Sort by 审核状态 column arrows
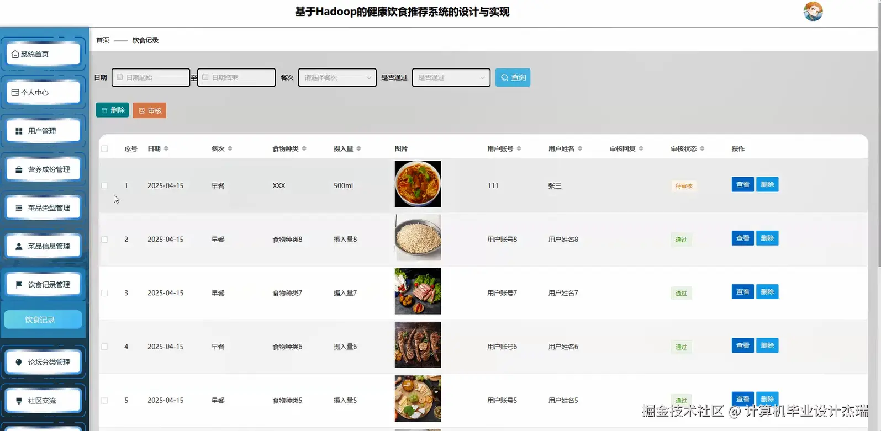 [702, 148]
